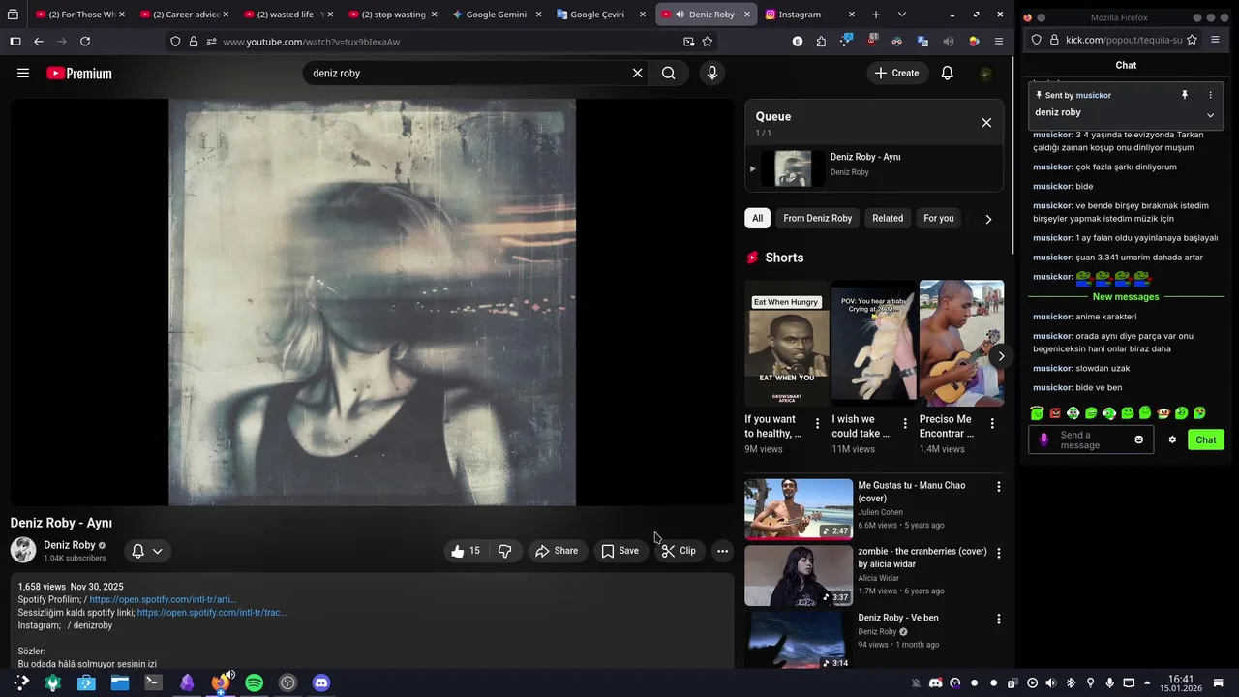The image size is (1239, 697).
Task: Select the 'All' filter chip
Action: 757,218
